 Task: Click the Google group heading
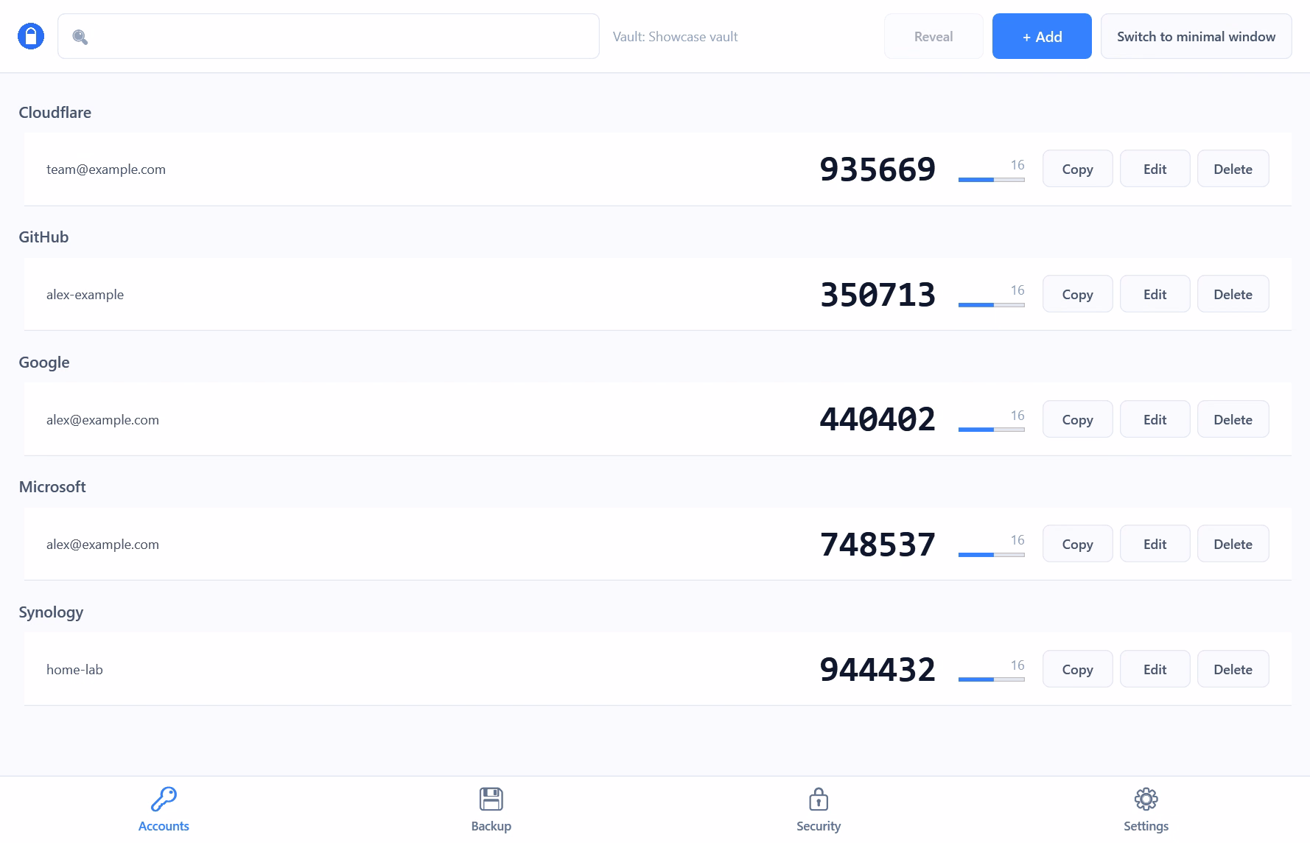coord(44,363)
